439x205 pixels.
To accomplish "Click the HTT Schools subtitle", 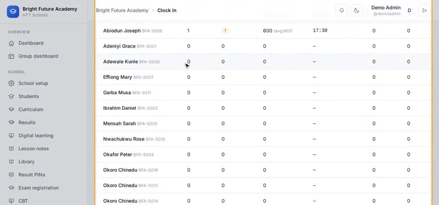I will tap(35, 15).
